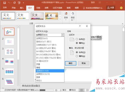The height and width of the screenshot is (92, 125).
Task: Open the 幻灯片放映 tab
Action: 57,8
